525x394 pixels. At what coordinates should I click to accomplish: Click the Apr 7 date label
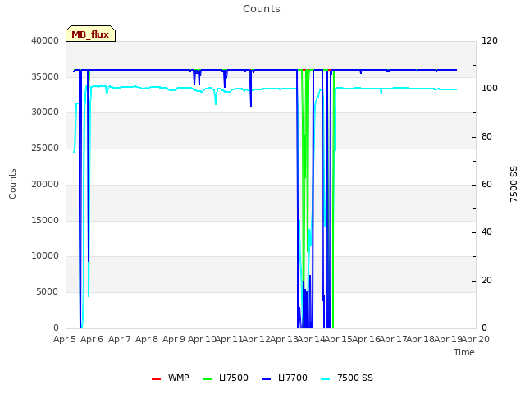click(120, 339)
